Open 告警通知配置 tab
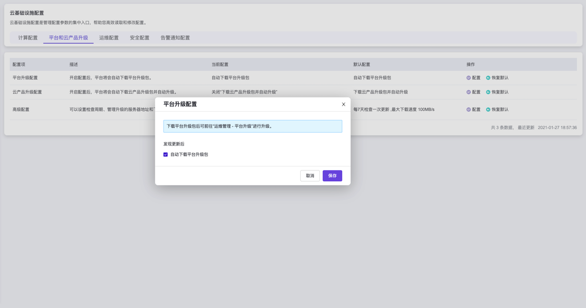The width and height of the screenshot is (586, 308). pyautogui.click(x=175, y=38)
